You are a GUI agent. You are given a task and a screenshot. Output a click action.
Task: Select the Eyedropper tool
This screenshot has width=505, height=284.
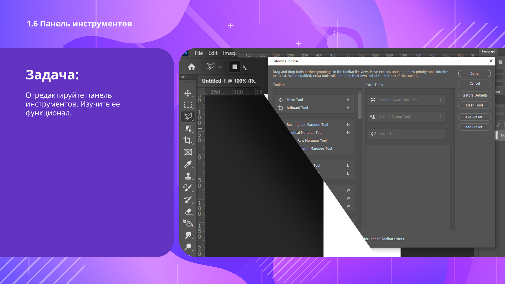click(x=188, y=164)
